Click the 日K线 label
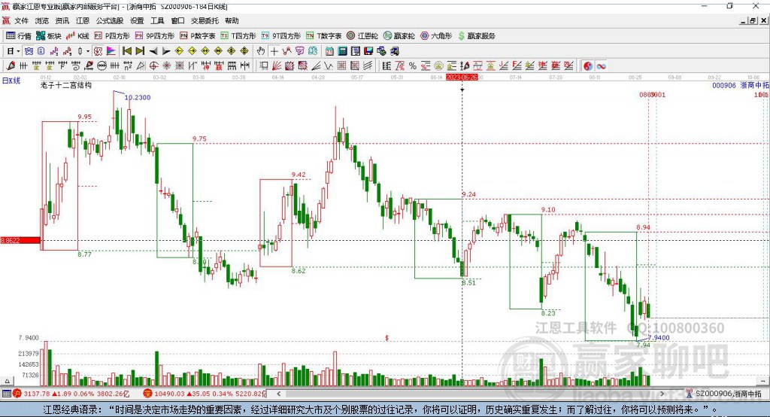 click(11, 81)
